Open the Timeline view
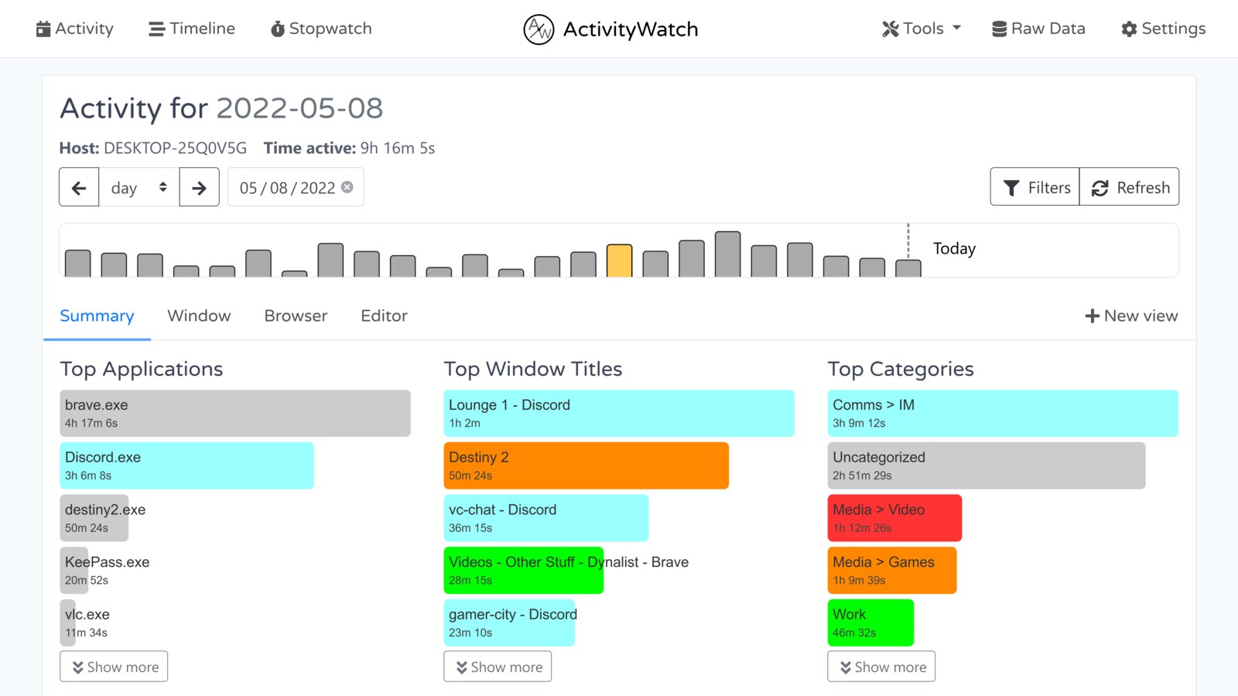The width and height of the screenshot is (1238, 696). coord(192,29)
